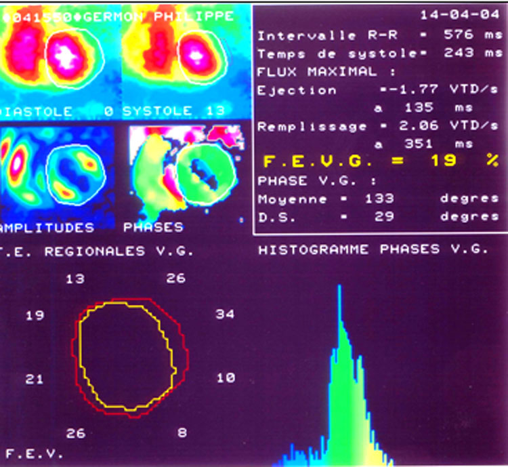Select the Moyenne 133 degres value
This screenshot has height=467, width=508.
pyautogui.click(x=379, y=199)
